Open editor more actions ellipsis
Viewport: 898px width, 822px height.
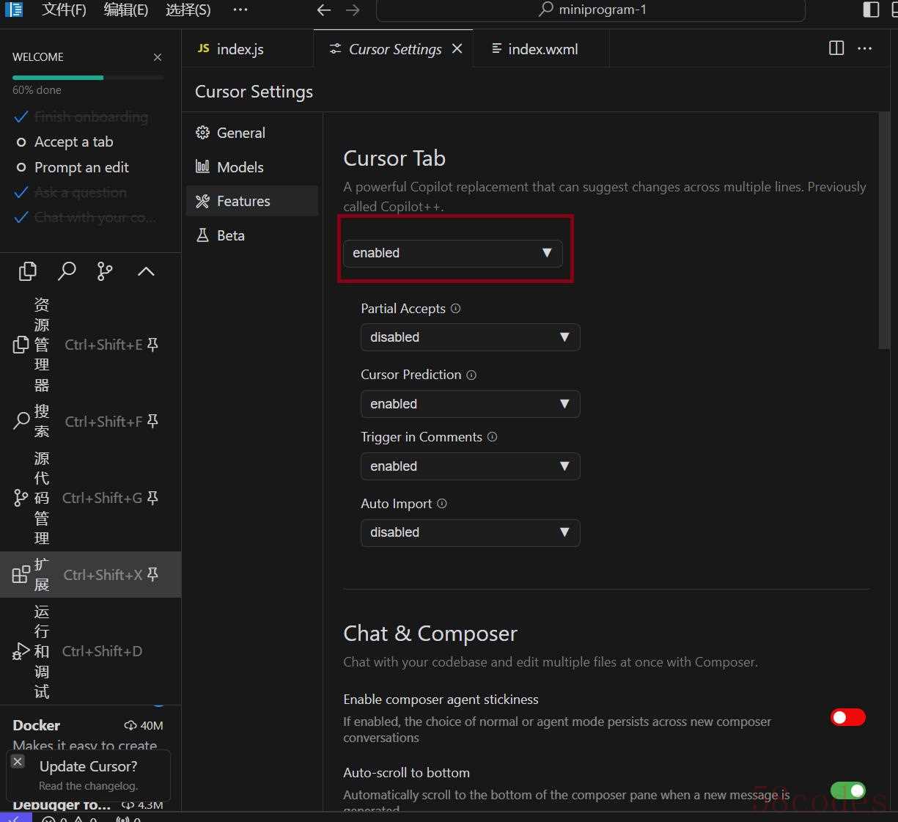pyautogui.click(x=865, y=48)
